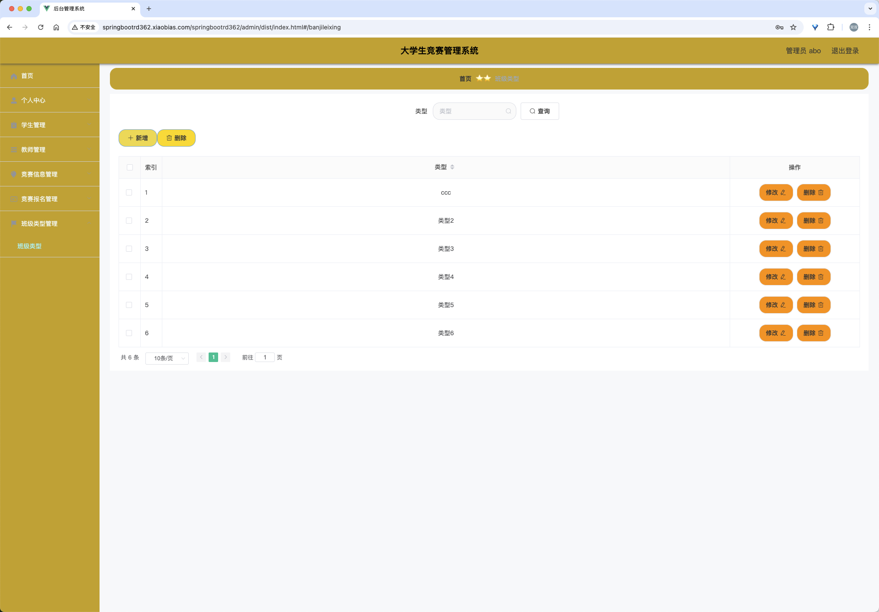Click 删除 for 类型5 row
879x612 pixels.
(814, 305)
